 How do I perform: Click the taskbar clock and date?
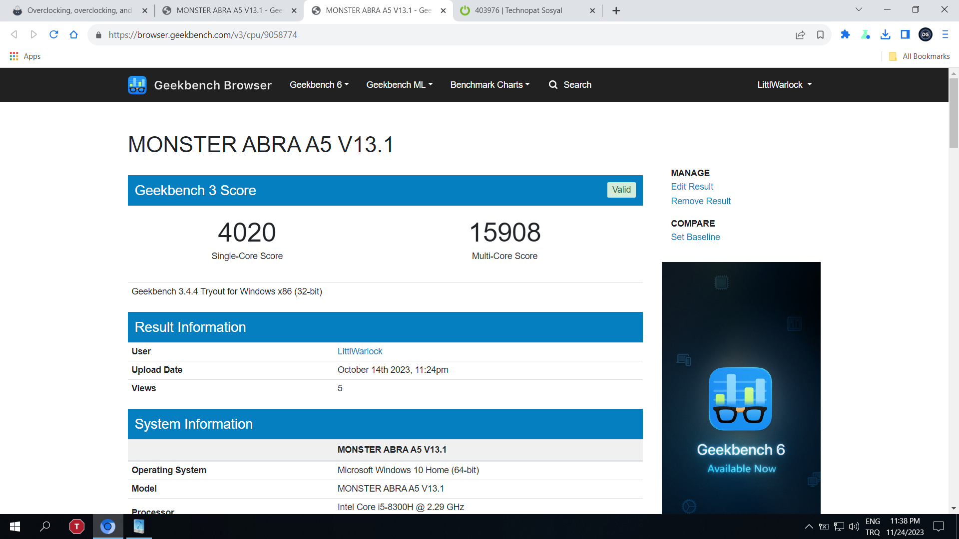905,527
